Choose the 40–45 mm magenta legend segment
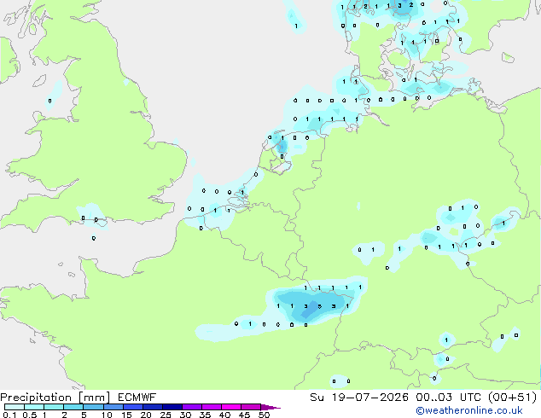Screen dimensions: 541x418 click(231, 407)
